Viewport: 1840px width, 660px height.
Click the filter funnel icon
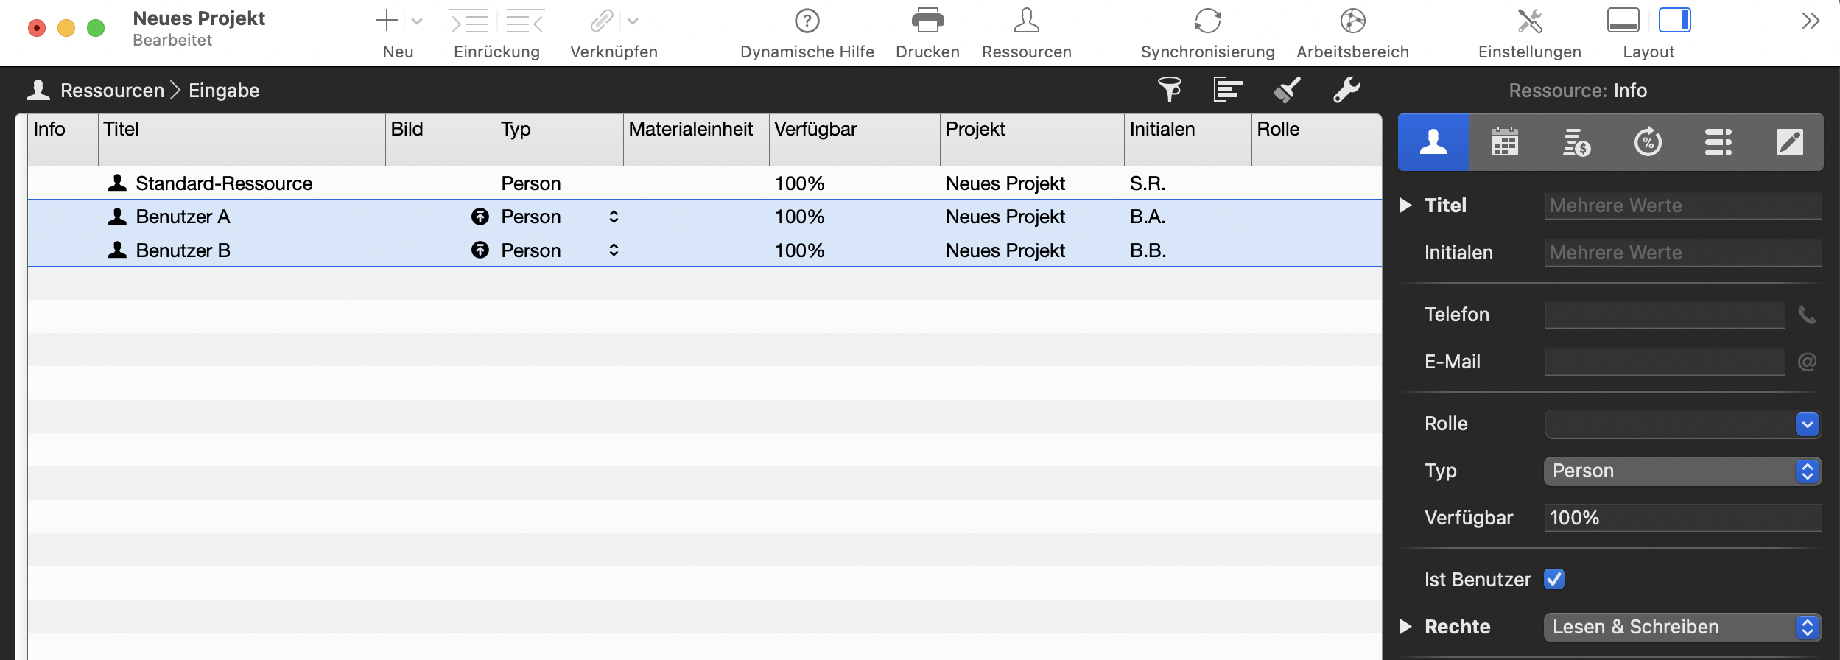point(1169,90)
